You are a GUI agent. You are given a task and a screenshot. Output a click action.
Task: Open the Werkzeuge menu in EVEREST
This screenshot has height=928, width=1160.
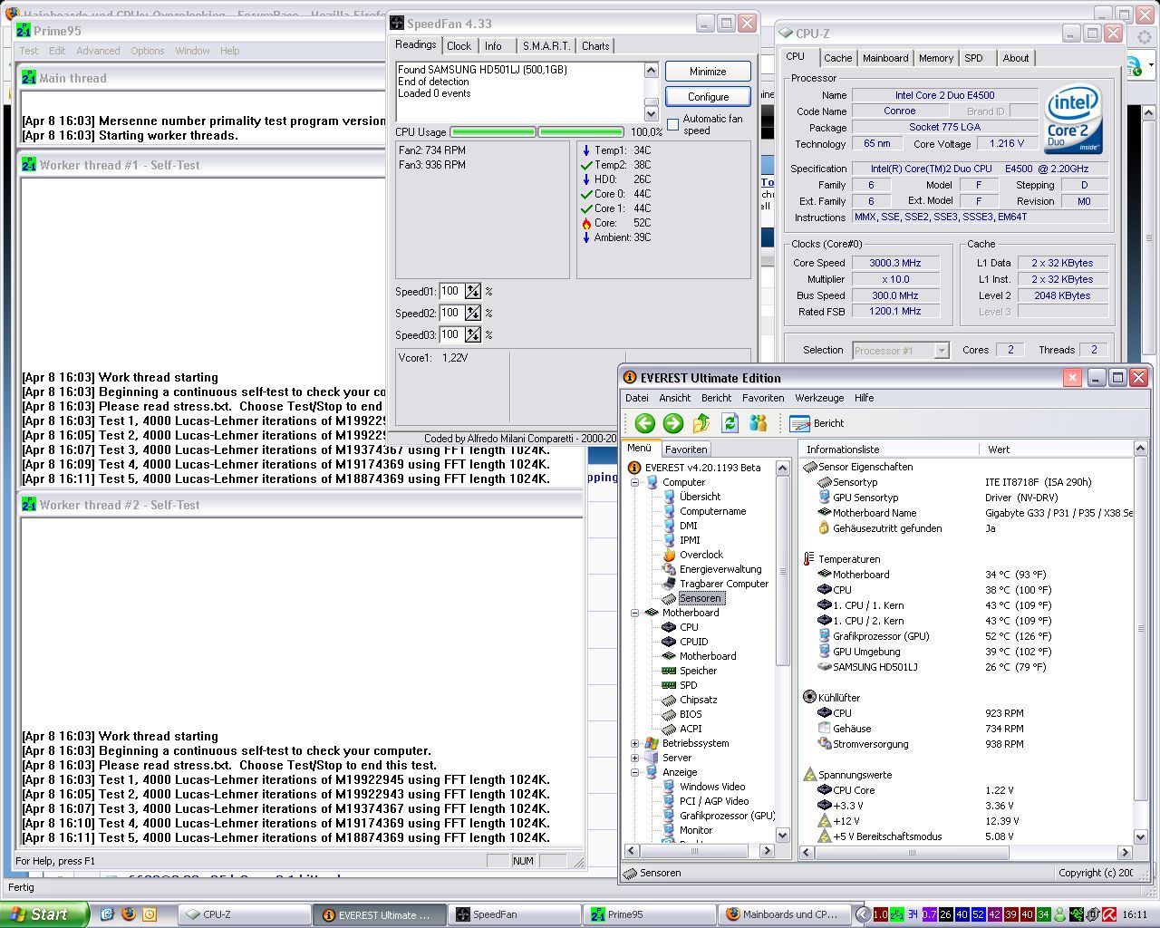pyautogui.click(x=819, y=398)
